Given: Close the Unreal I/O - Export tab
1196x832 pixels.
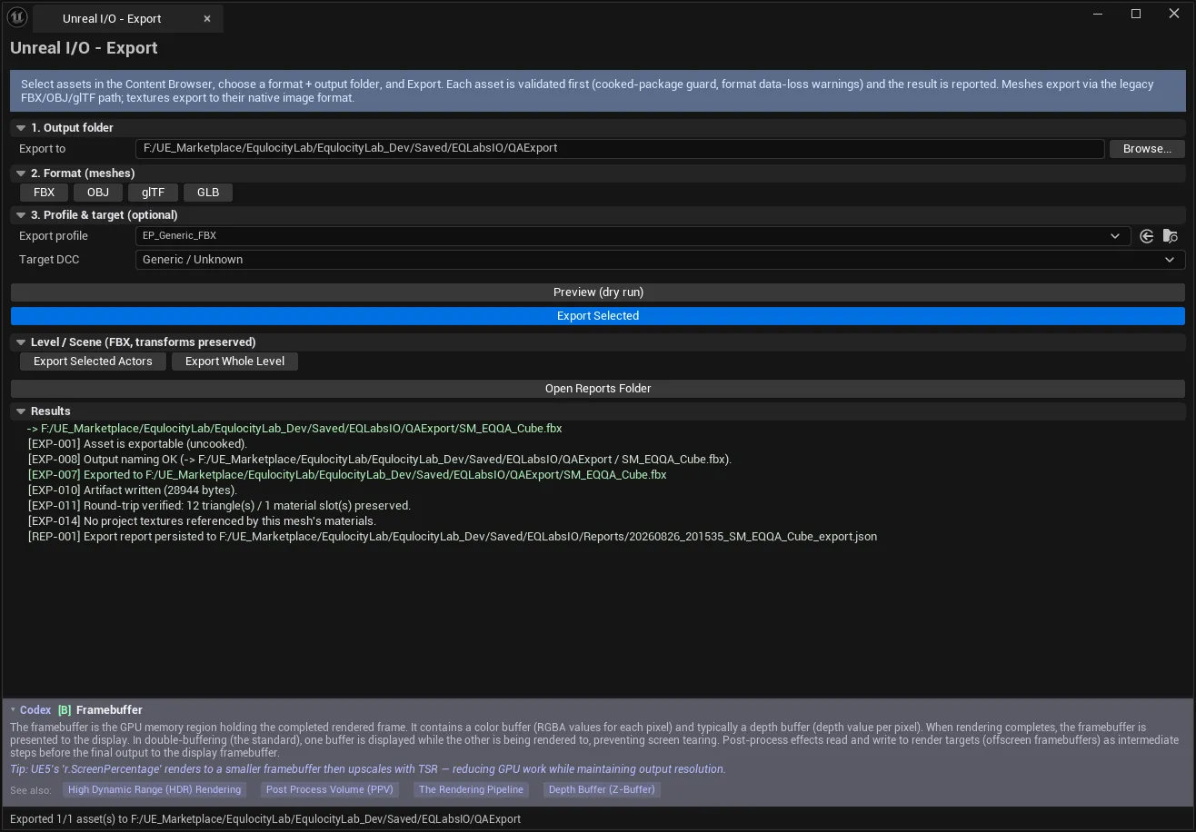Looking at the screenshot, I should click(207, 18).
